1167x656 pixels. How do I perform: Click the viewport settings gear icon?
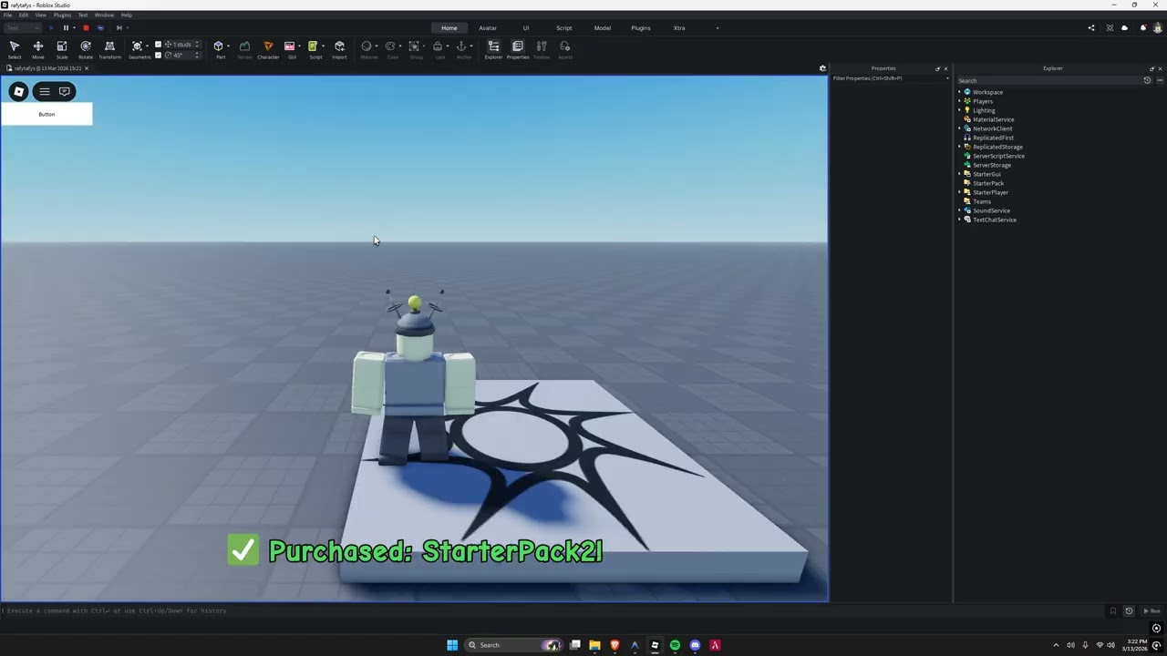pos(822,68)
